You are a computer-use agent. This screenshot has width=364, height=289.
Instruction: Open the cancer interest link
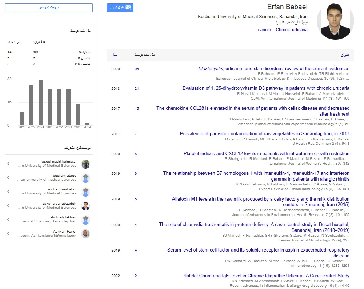pyautogui.click(x=264, y=30)
